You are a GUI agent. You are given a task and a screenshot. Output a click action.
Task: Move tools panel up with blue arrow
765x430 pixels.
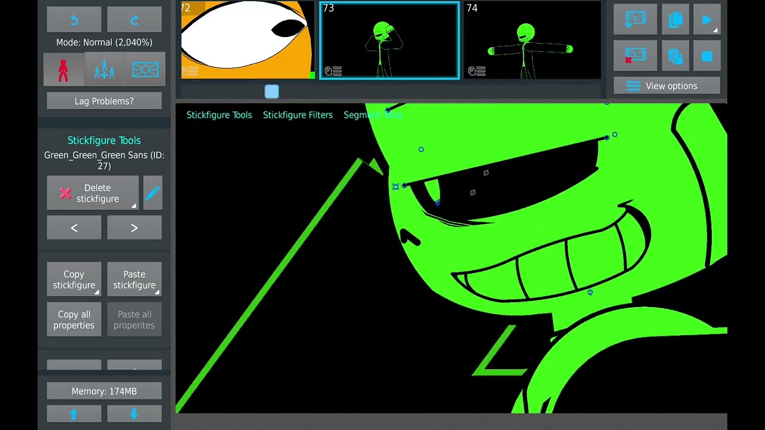(x=74, y=414)
